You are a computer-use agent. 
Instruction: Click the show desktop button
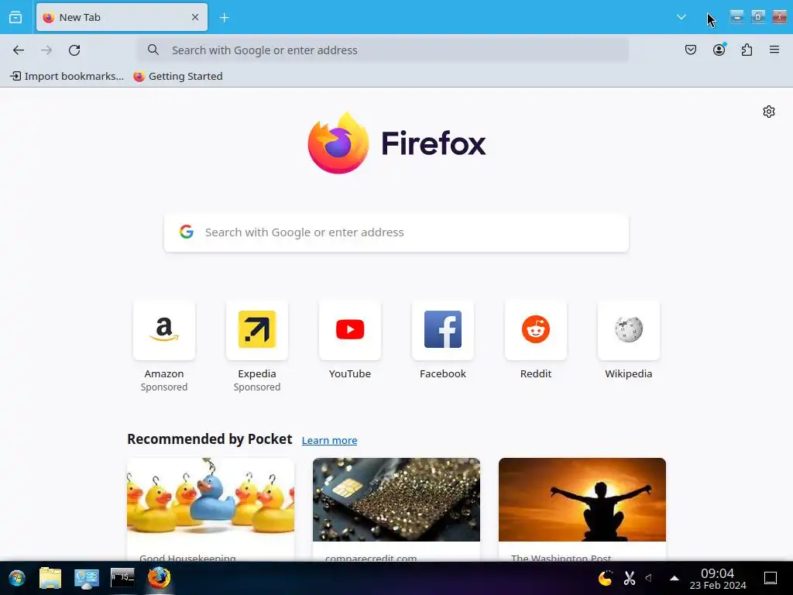[x=771, y=578]
